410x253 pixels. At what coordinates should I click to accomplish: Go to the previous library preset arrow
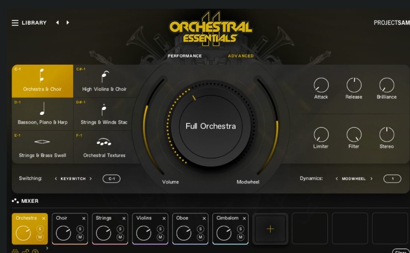(57, 23)
